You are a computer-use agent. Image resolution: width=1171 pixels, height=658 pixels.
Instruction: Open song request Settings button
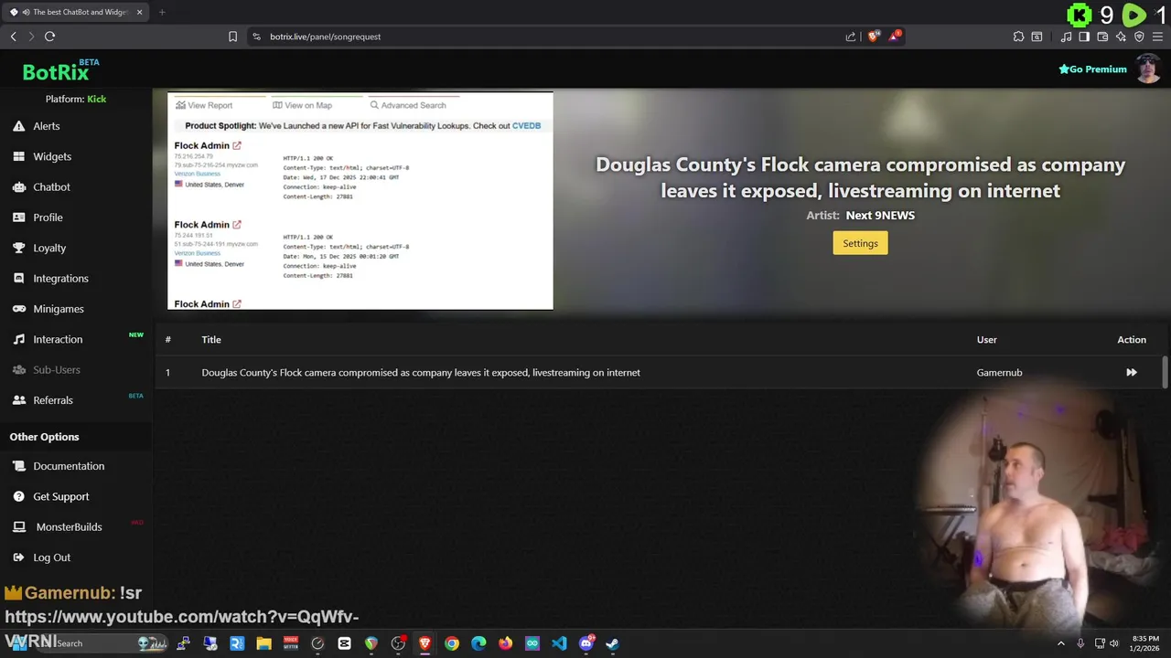[x=860, y=243]
